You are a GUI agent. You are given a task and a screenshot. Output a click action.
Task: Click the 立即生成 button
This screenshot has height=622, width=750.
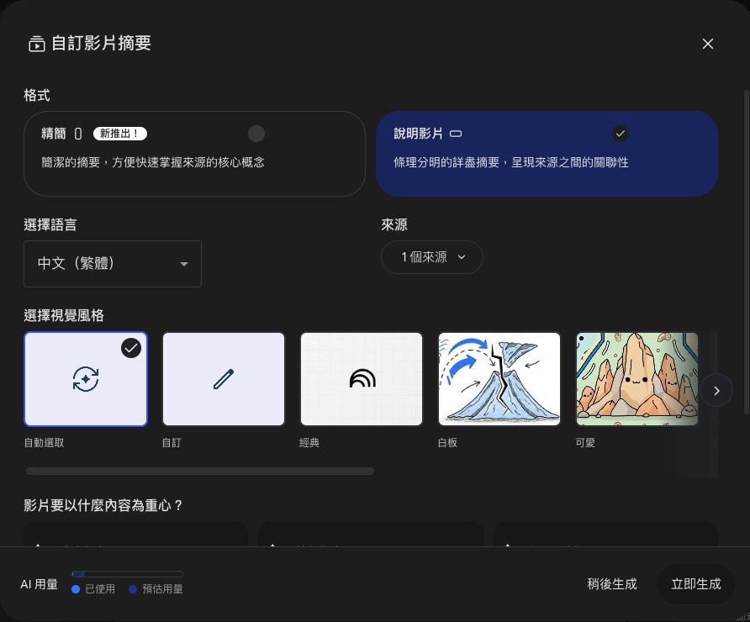pyautogui.click(x=696, y=584)
